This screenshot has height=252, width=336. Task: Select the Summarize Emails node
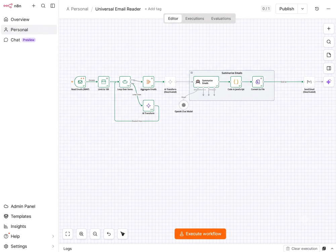[206, 82]
